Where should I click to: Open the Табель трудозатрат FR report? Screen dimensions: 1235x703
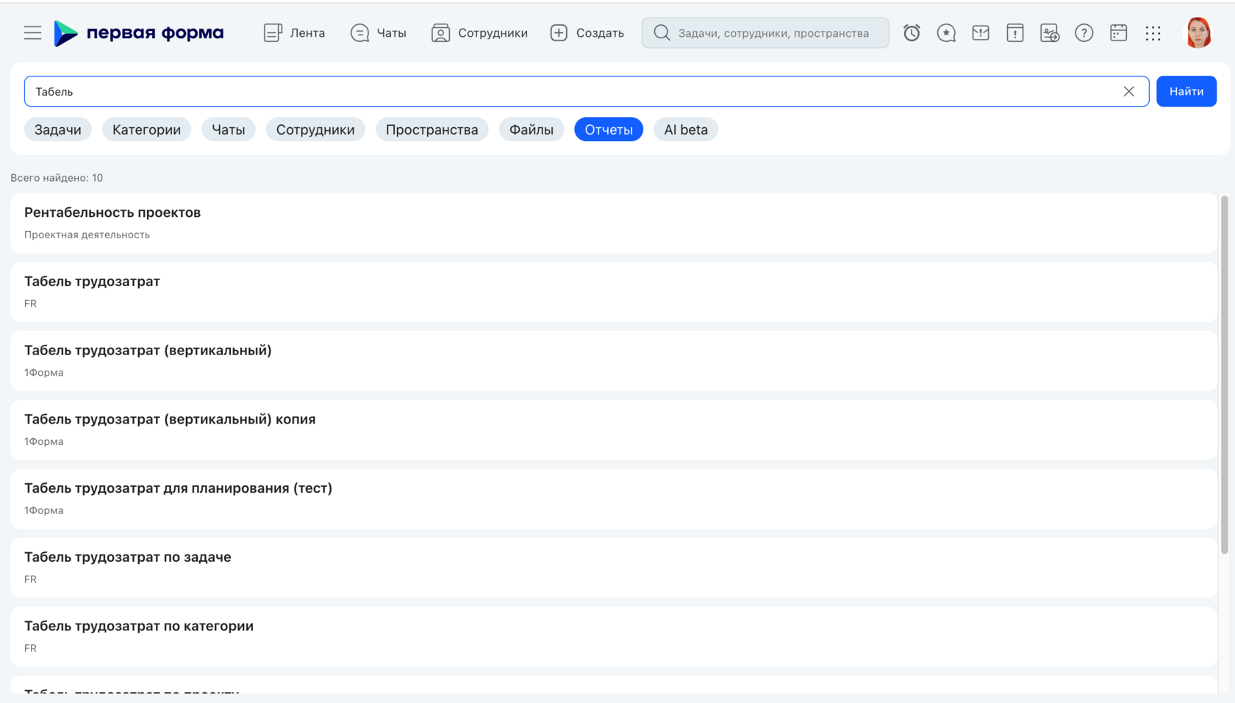(x=613, y=292)
